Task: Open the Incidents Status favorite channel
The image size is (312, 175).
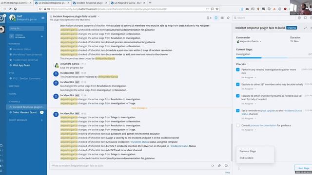Action: [x=22, y=49]
